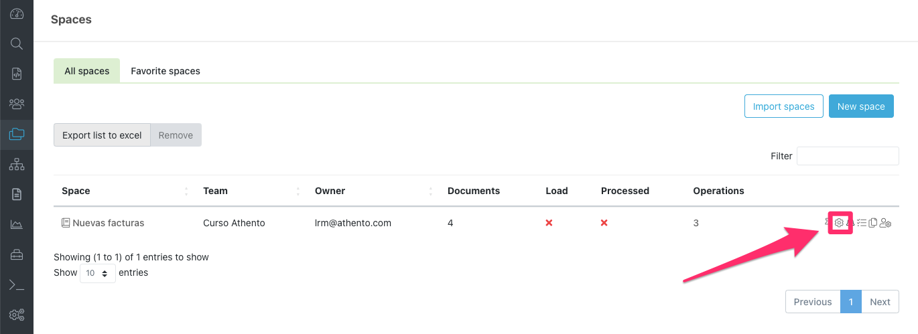
Task: Click the search magnifier sidebar icon
Action: click(x=17, y=44)
